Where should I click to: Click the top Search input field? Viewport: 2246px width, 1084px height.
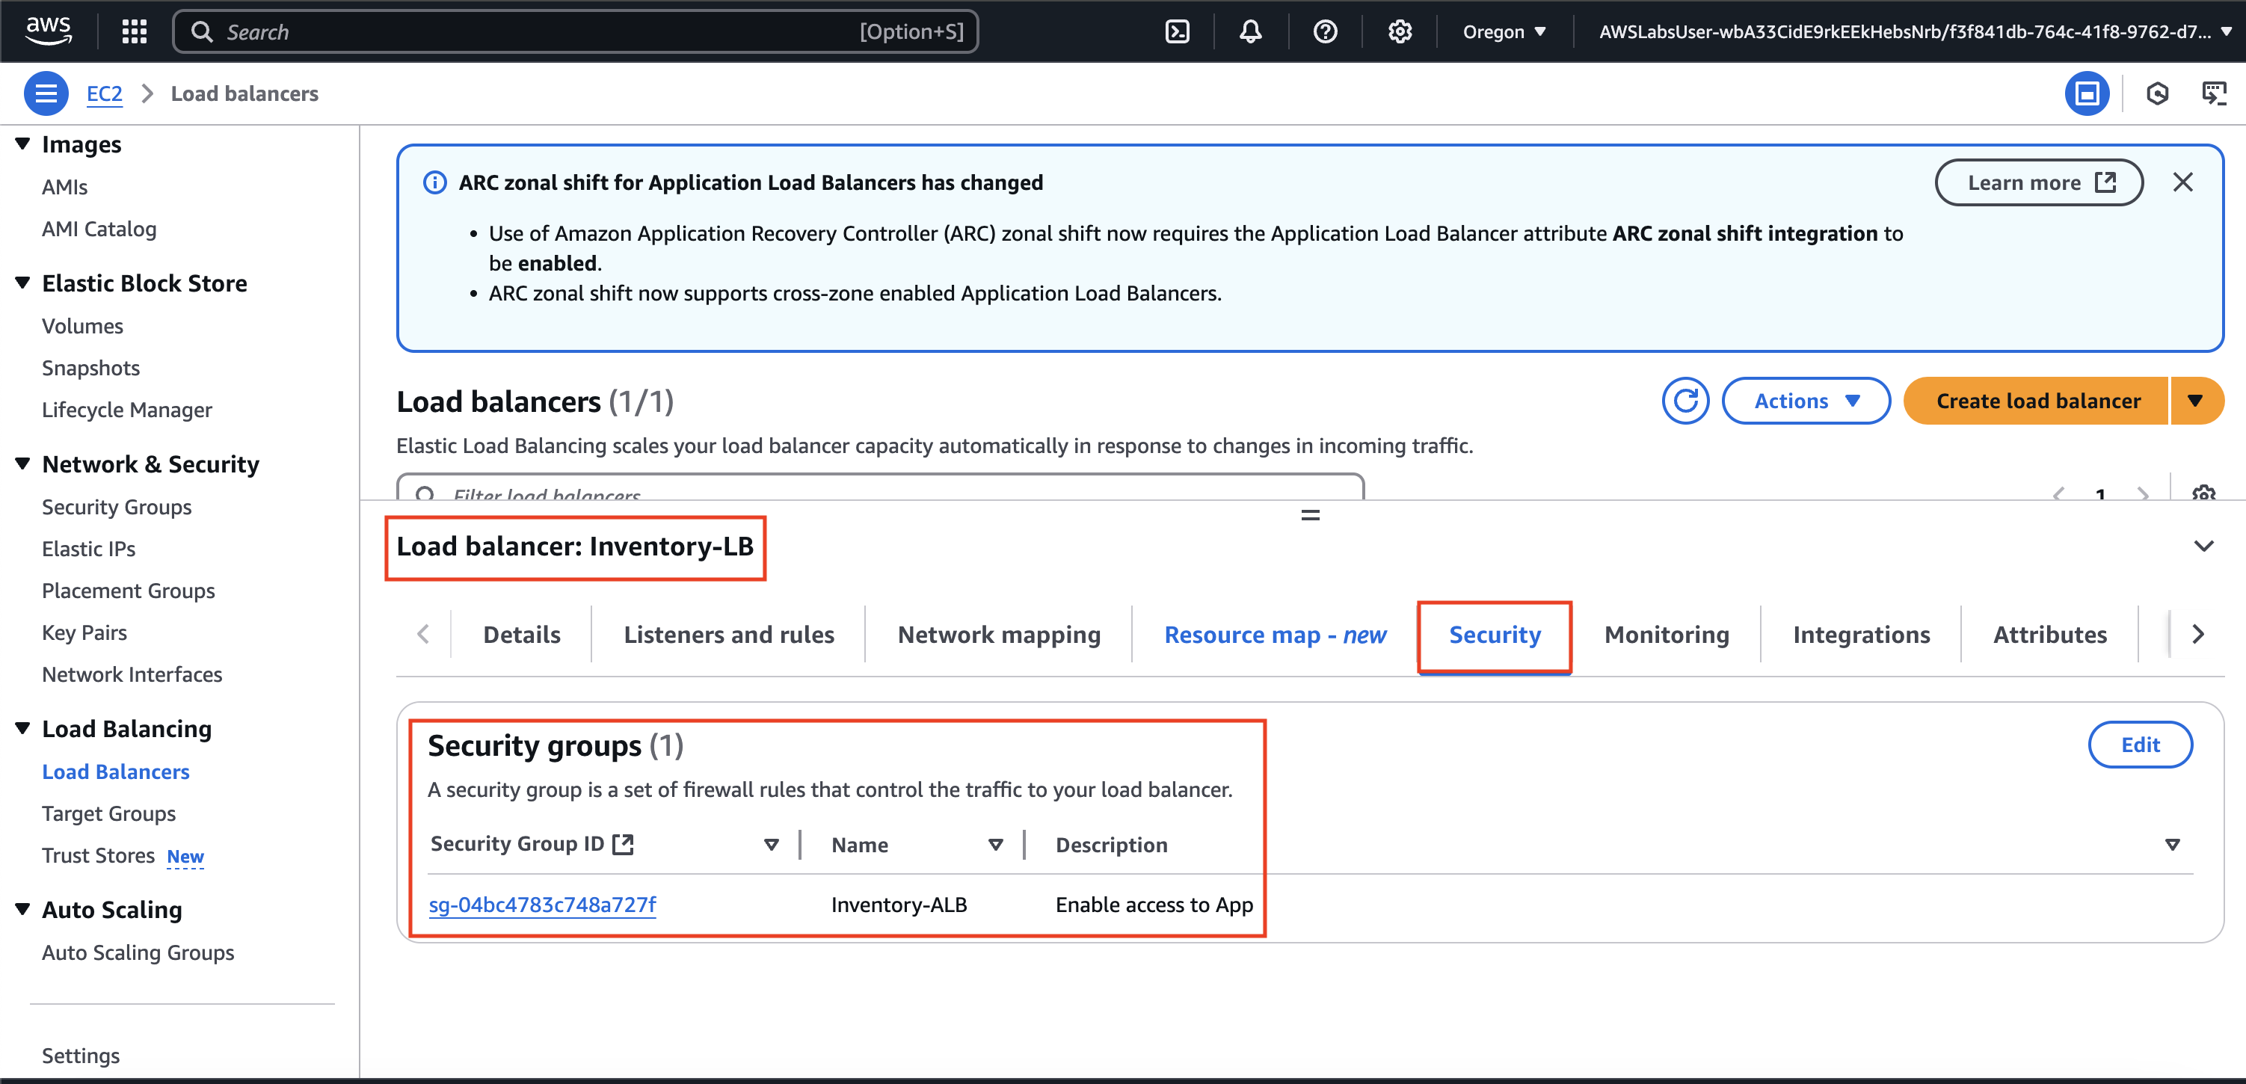(x=576, y=31)
